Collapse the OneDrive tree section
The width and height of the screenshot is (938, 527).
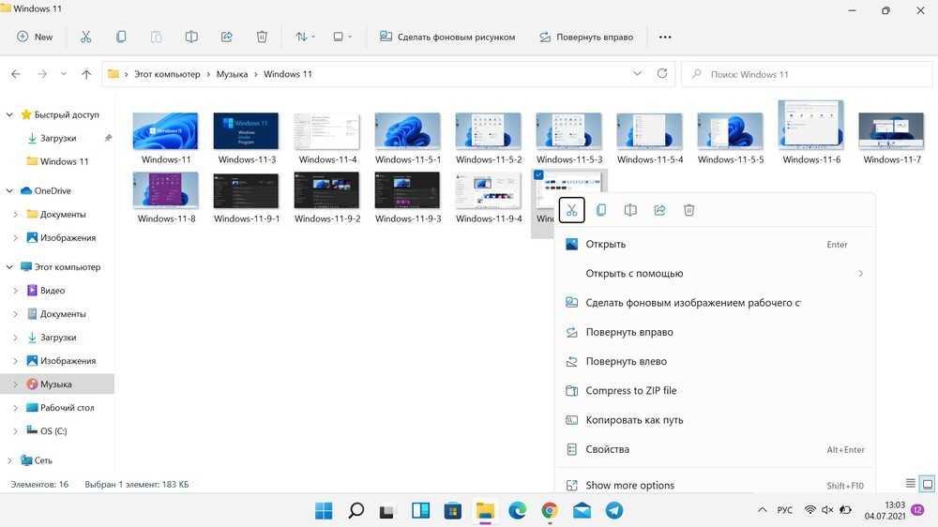point(10,190)
